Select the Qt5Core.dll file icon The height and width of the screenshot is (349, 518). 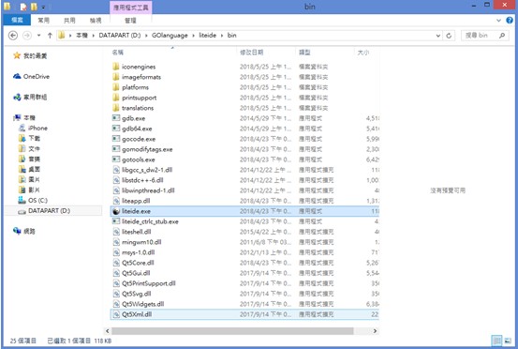click(x=116, y=263)
